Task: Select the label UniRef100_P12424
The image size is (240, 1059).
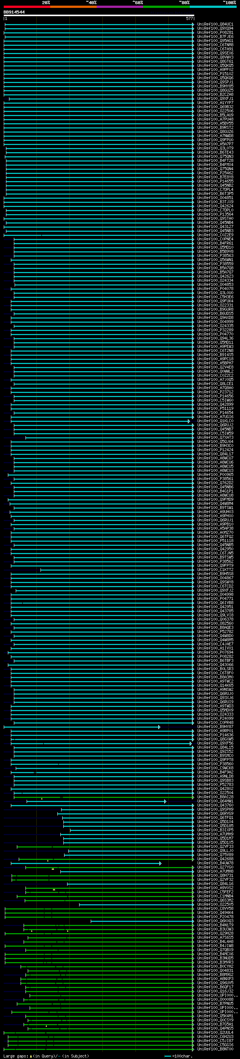Action: coord(215,450)
